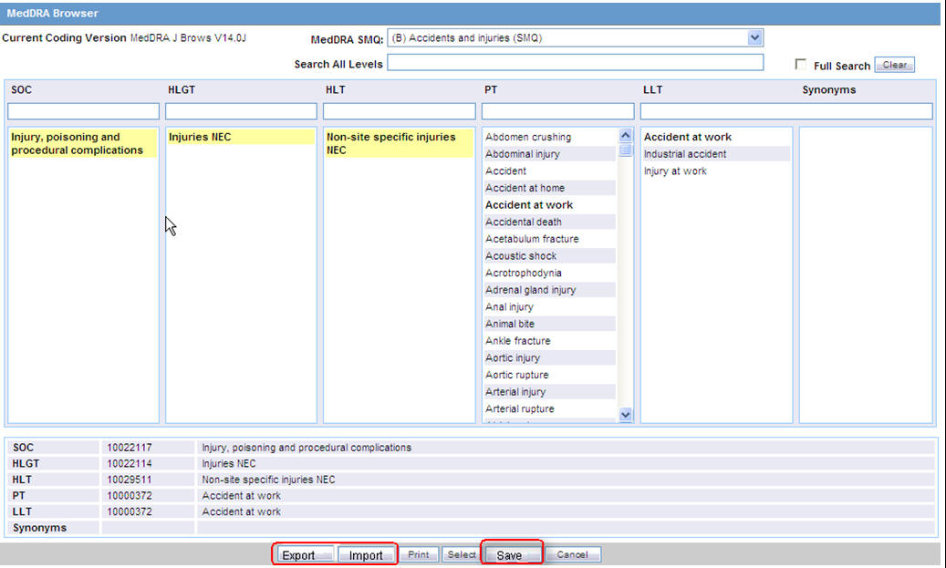
Task: Click the PT filter input field
Action: [x=557, y=111]
